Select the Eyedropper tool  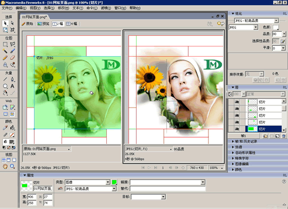tap(5, 128)
